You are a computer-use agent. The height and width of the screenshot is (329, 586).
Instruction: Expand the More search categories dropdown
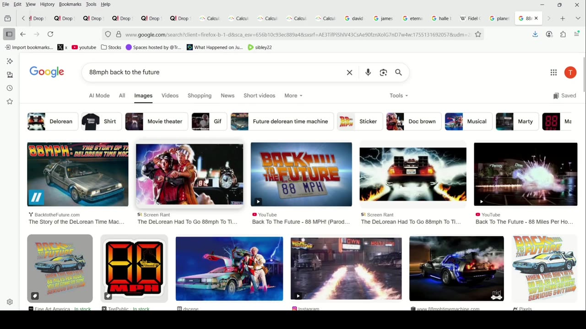point(293,96)
